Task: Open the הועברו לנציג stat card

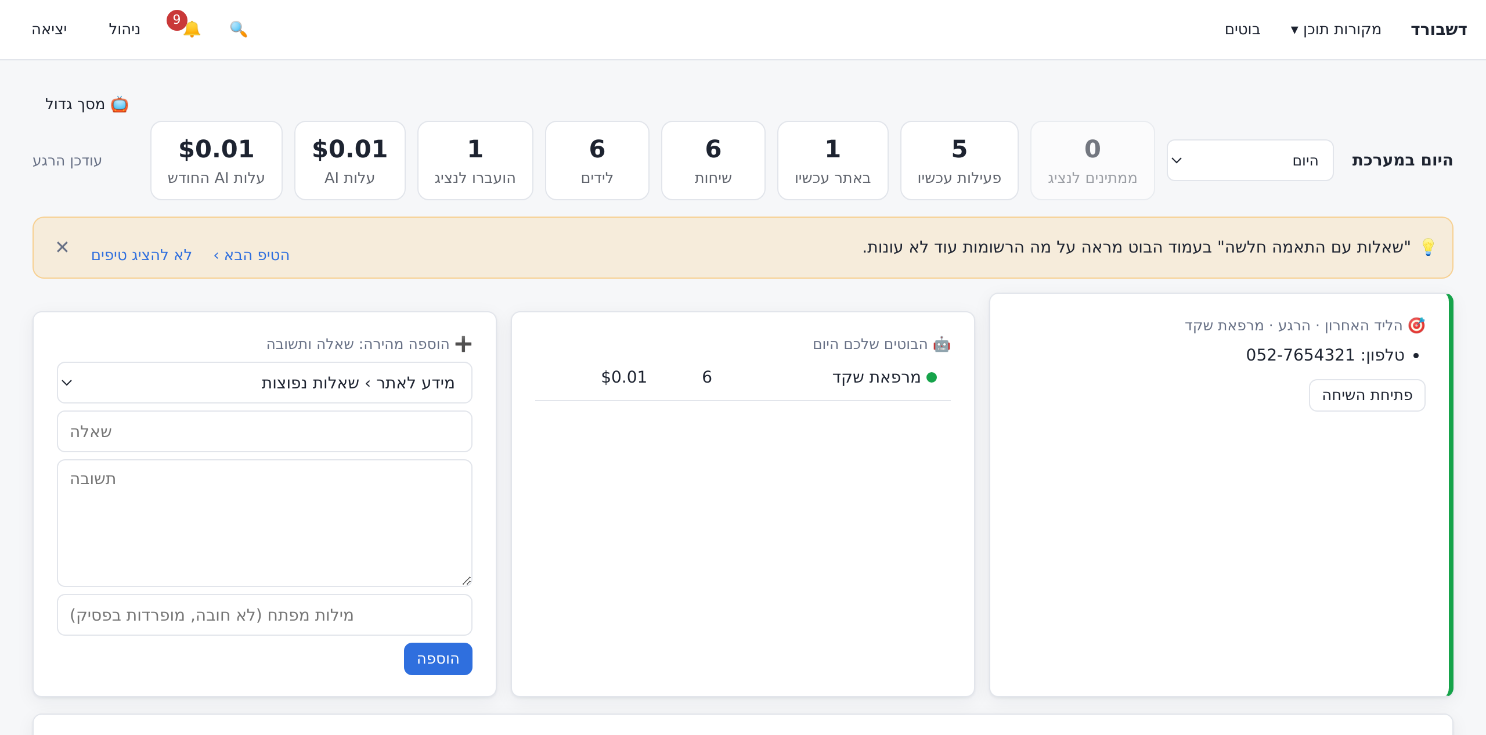Action: pos(475,161)
